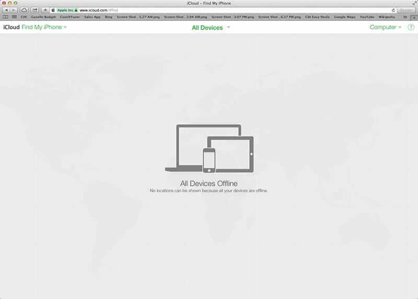This screenshot has width=418, height=299.
Task: Open the All Devices dropdown
Action: pyautogui.click(x=211, y=28)
